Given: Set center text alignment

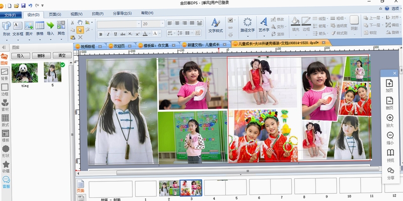Looking at the screenshot, I should click(177, 23).
